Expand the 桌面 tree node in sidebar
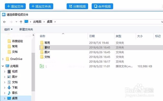The height and width of the screenshot is (101, 163). point(5,98)
